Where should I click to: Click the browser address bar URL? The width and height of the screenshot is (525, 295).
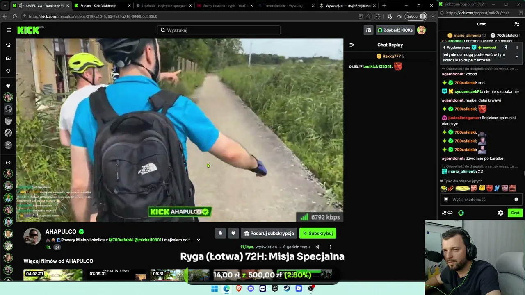(x=93, y=16)
